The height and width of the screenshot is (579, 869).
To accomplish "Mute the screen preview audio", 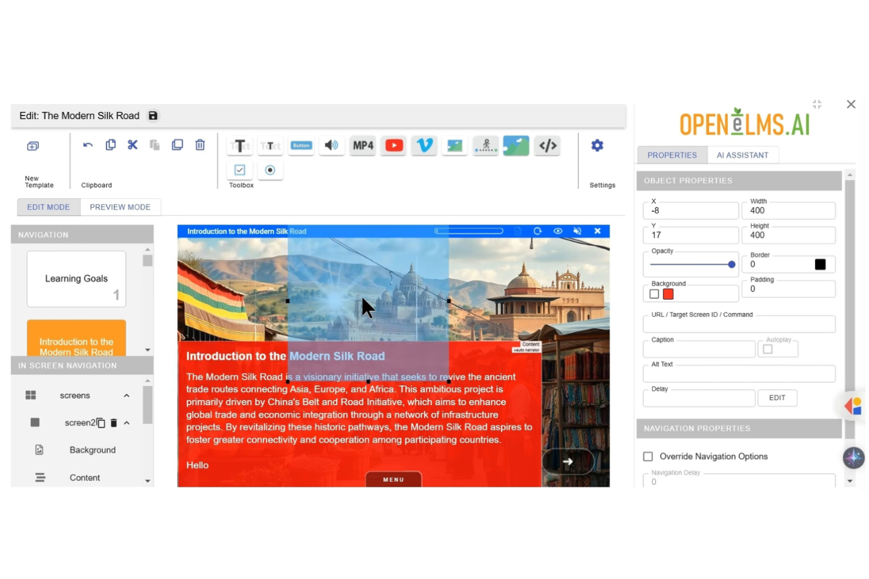I will tap(577, 231).
